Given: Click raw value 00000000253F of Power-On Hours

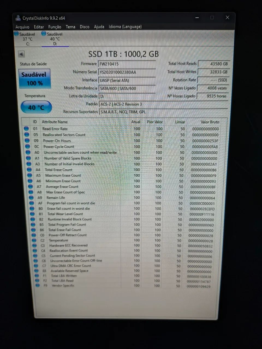Looking at the screenshot, I should [205, 141].
